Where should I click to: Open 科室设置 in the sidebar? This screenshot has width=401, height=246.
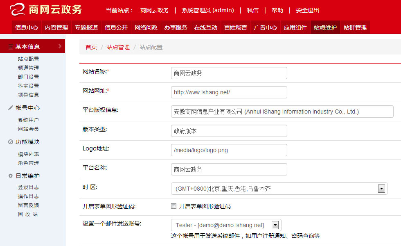pyautogui.click(x=28, y=86)
